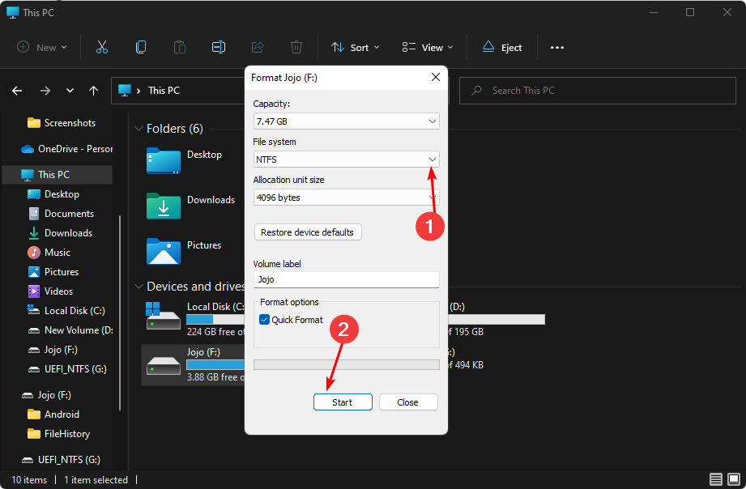The height and width of the screenshot is (489, 746).
Task: Click the '10 items' status text
Action: coord(29,480)
